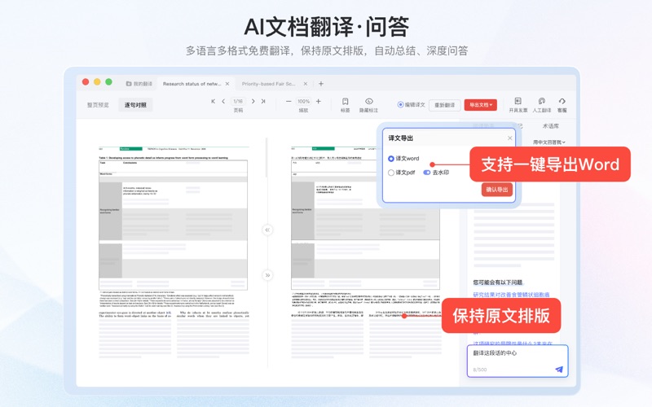Send the question with paper-plane icon
Viewport: 652px width, 407px height.
click(x=559, y=370)
